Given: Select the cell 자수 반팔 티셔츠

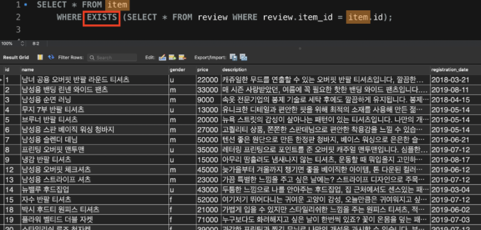Looking at the screenshot, I should point(94,200).
